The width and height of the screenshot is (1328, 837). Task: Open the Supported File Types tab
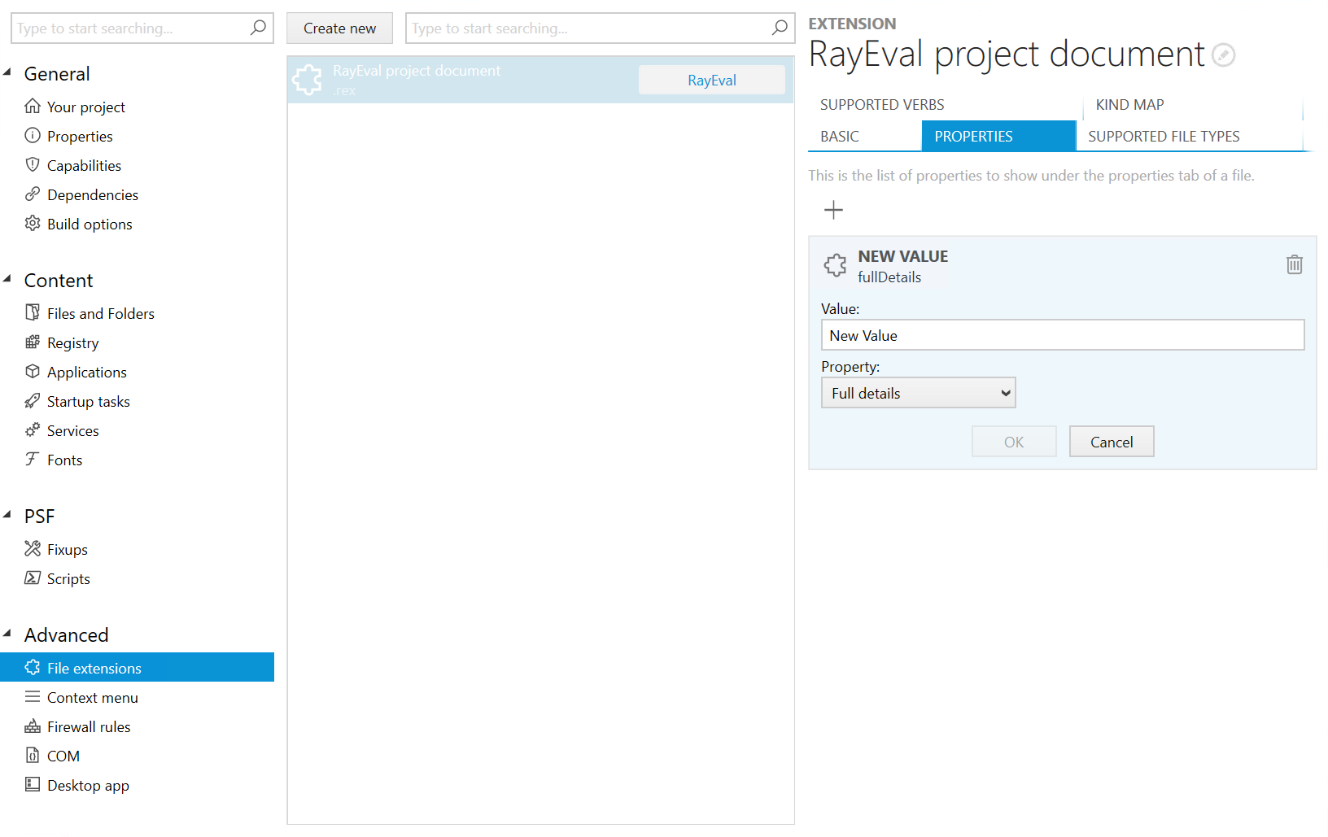coord(1164,137)
